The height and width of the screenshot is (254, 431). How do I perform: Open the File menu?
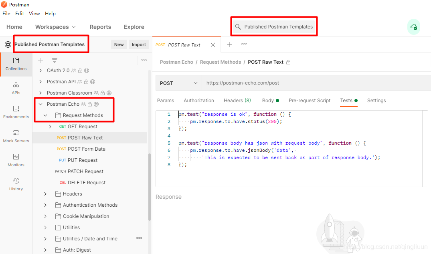tap(6, 14)
